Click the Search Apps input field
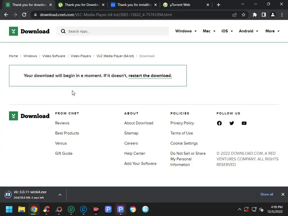 (112, 31)
